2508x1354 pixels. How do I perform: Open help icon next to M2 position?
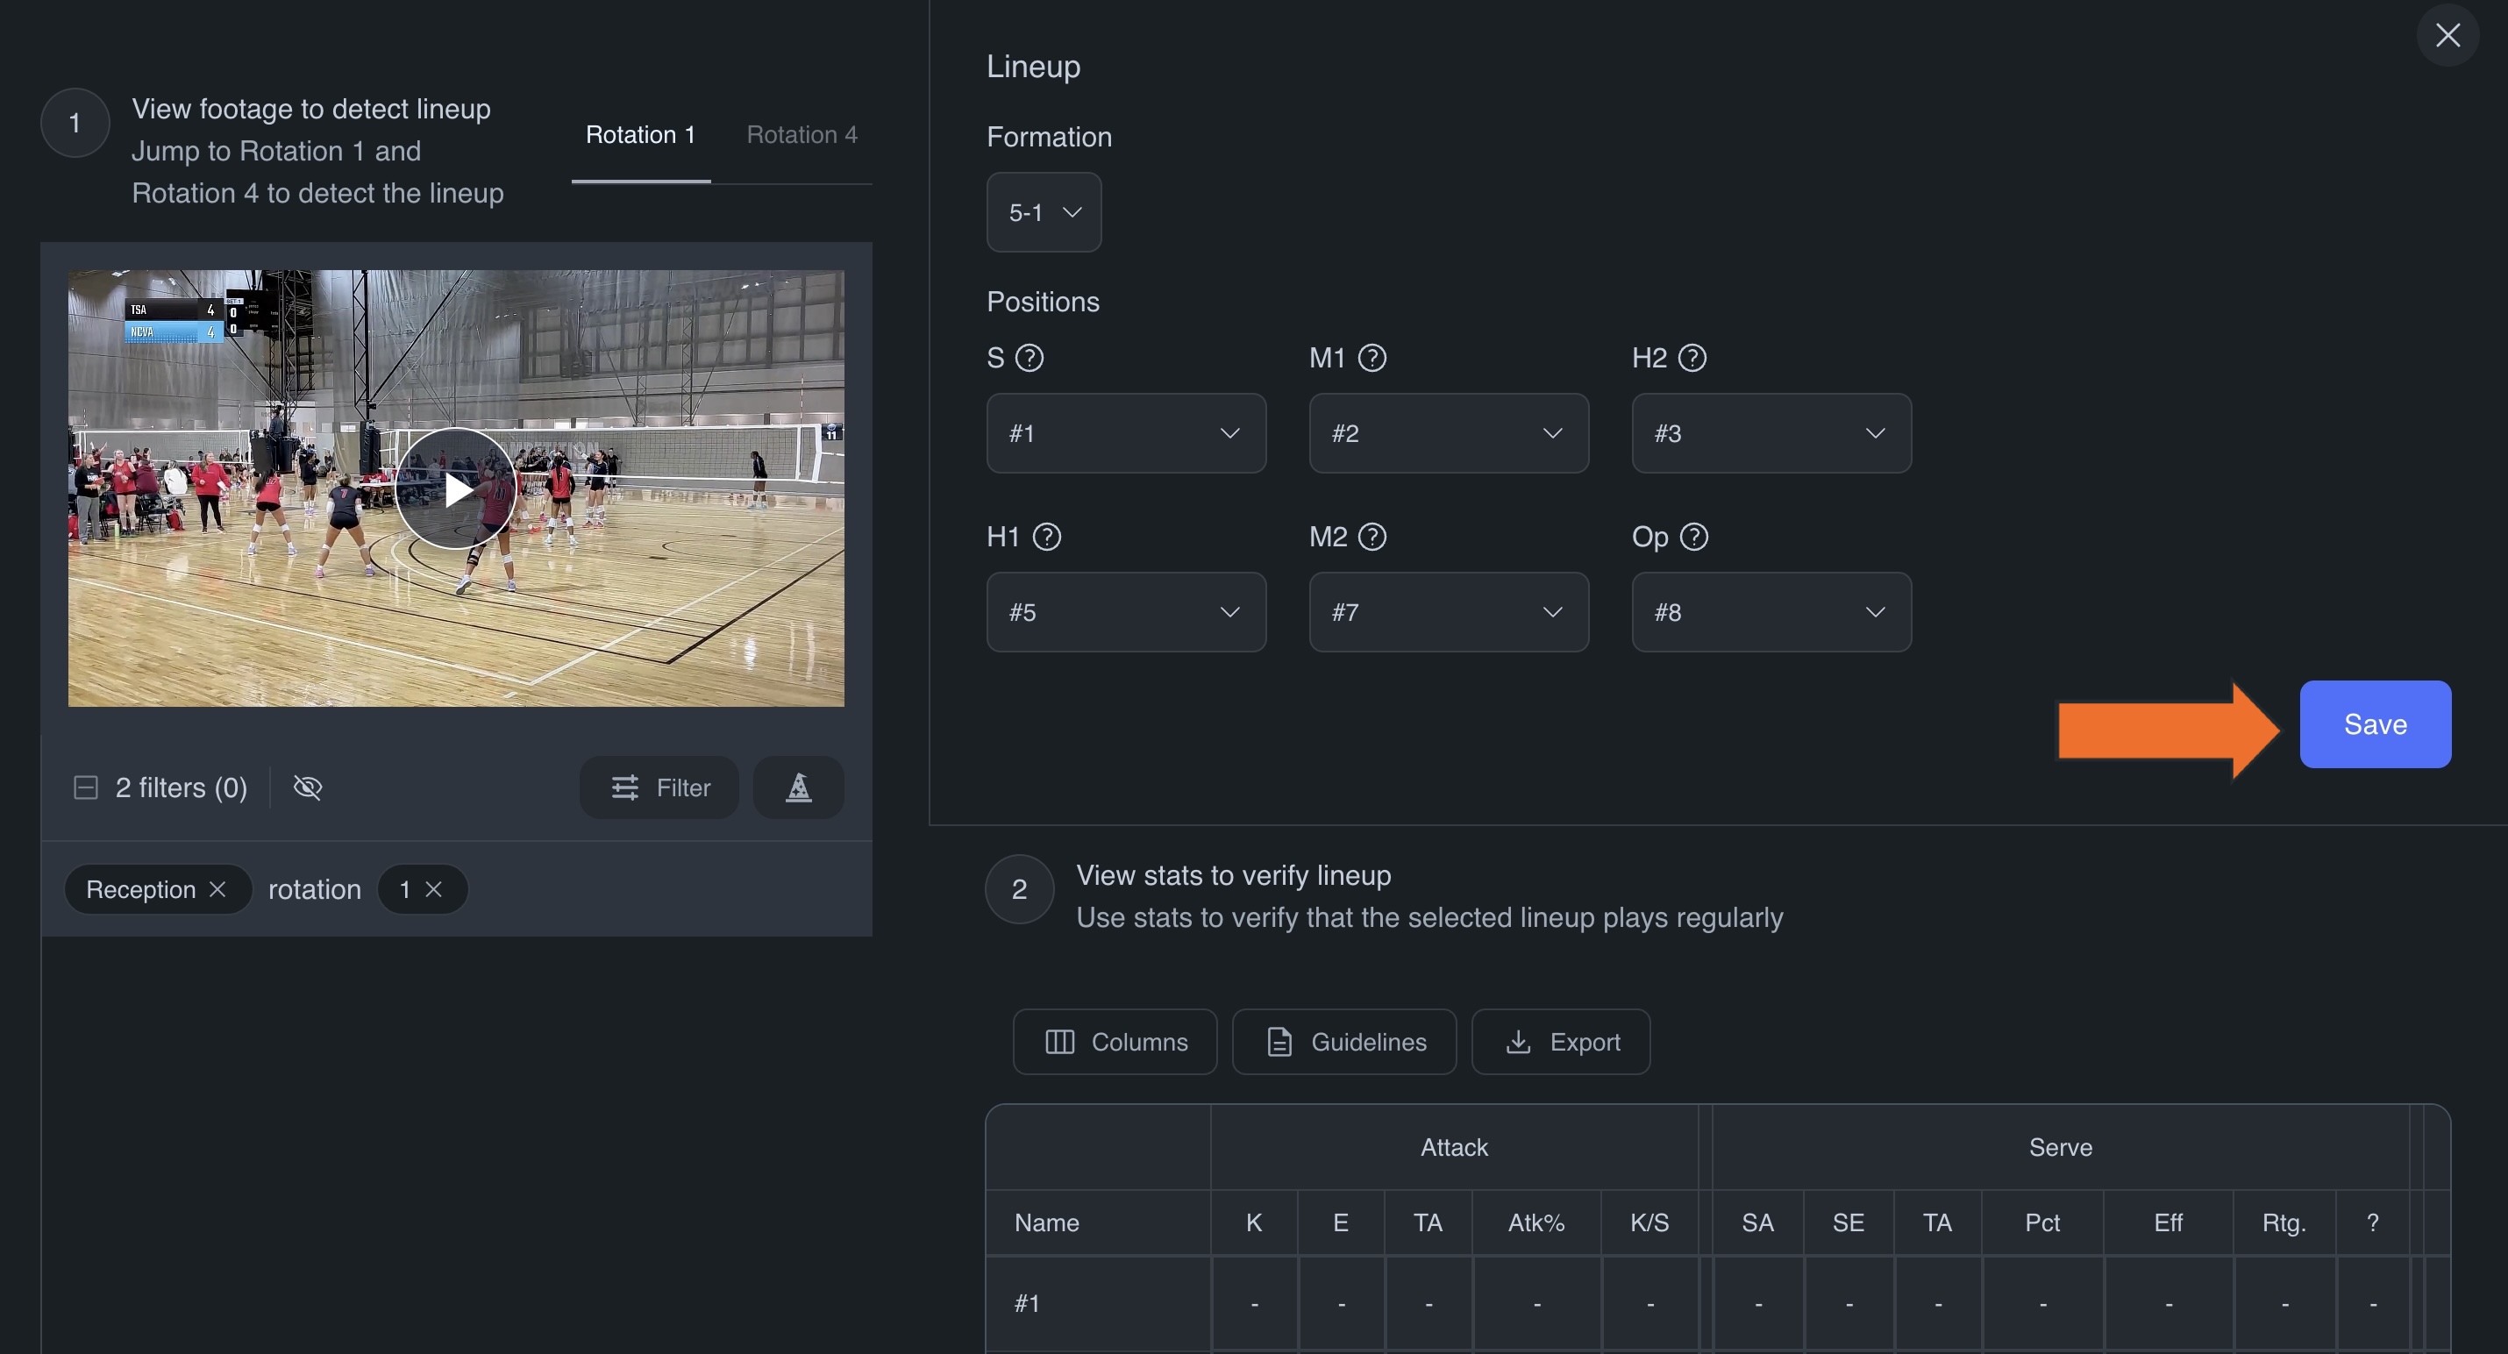coord(1372,538)
